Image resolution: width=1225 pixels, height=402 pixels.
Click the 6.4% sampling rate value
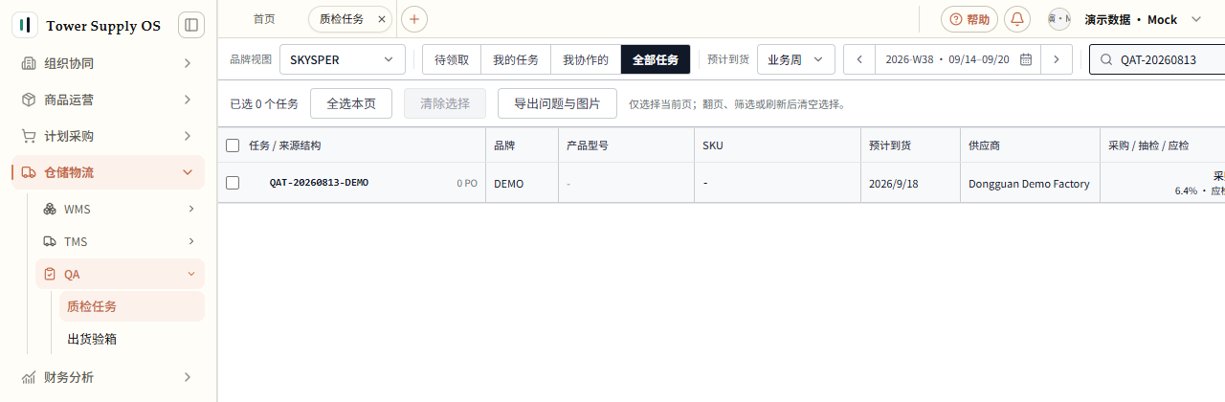point(1186,190)
